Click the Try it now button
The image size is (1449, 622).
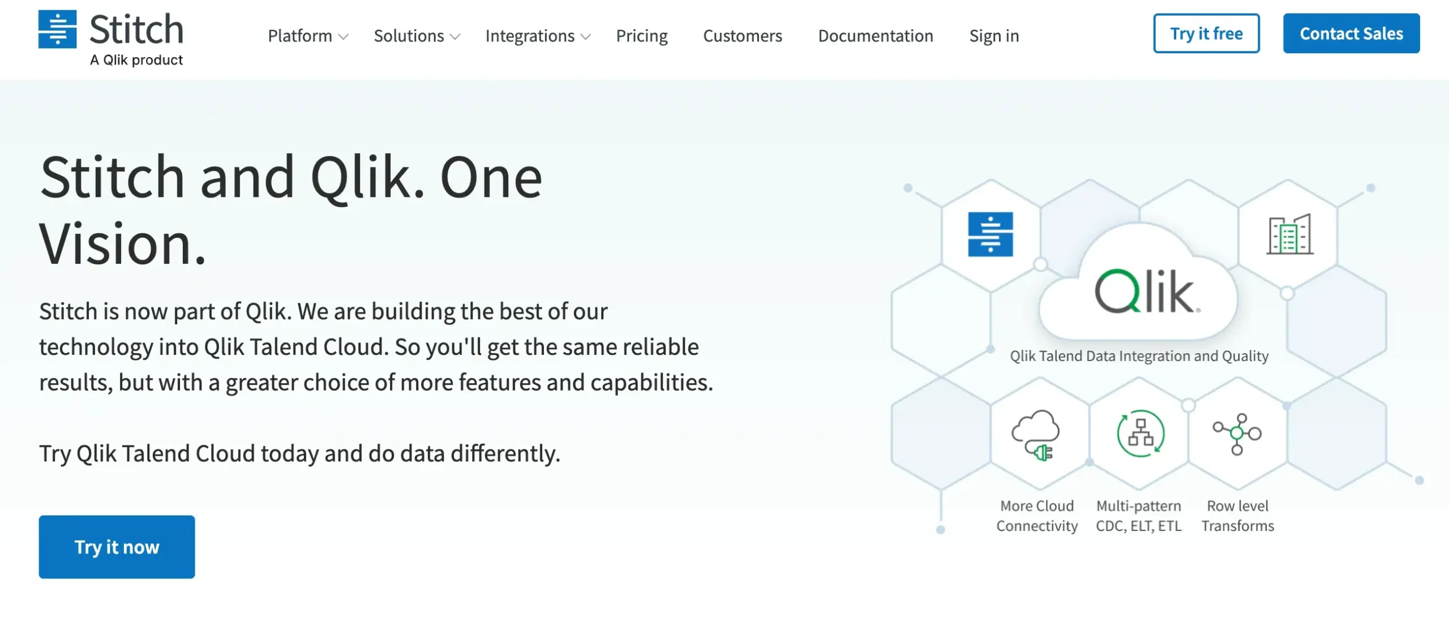[x=117, y=547]
